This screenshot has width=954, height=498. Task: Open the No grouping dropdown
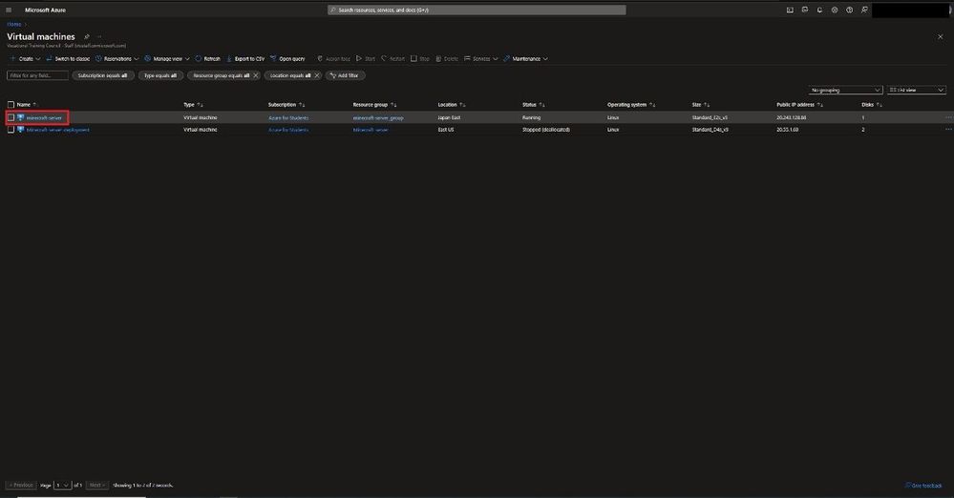(845, 90)
